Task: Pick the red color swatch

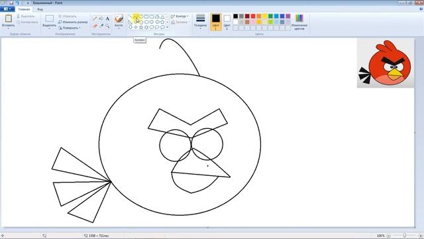Action: click(253, 16)
